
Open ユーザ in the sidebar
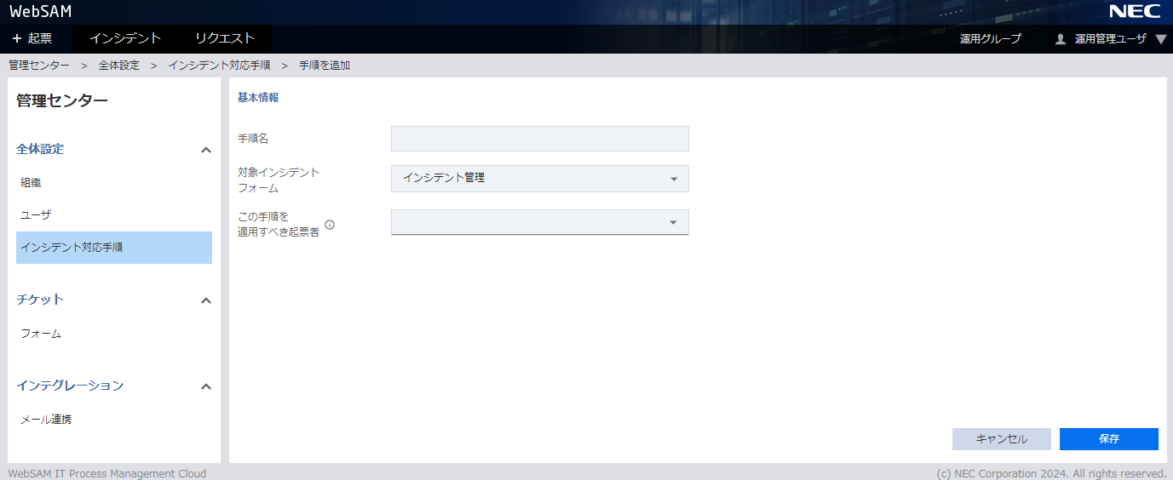[36, 214]
